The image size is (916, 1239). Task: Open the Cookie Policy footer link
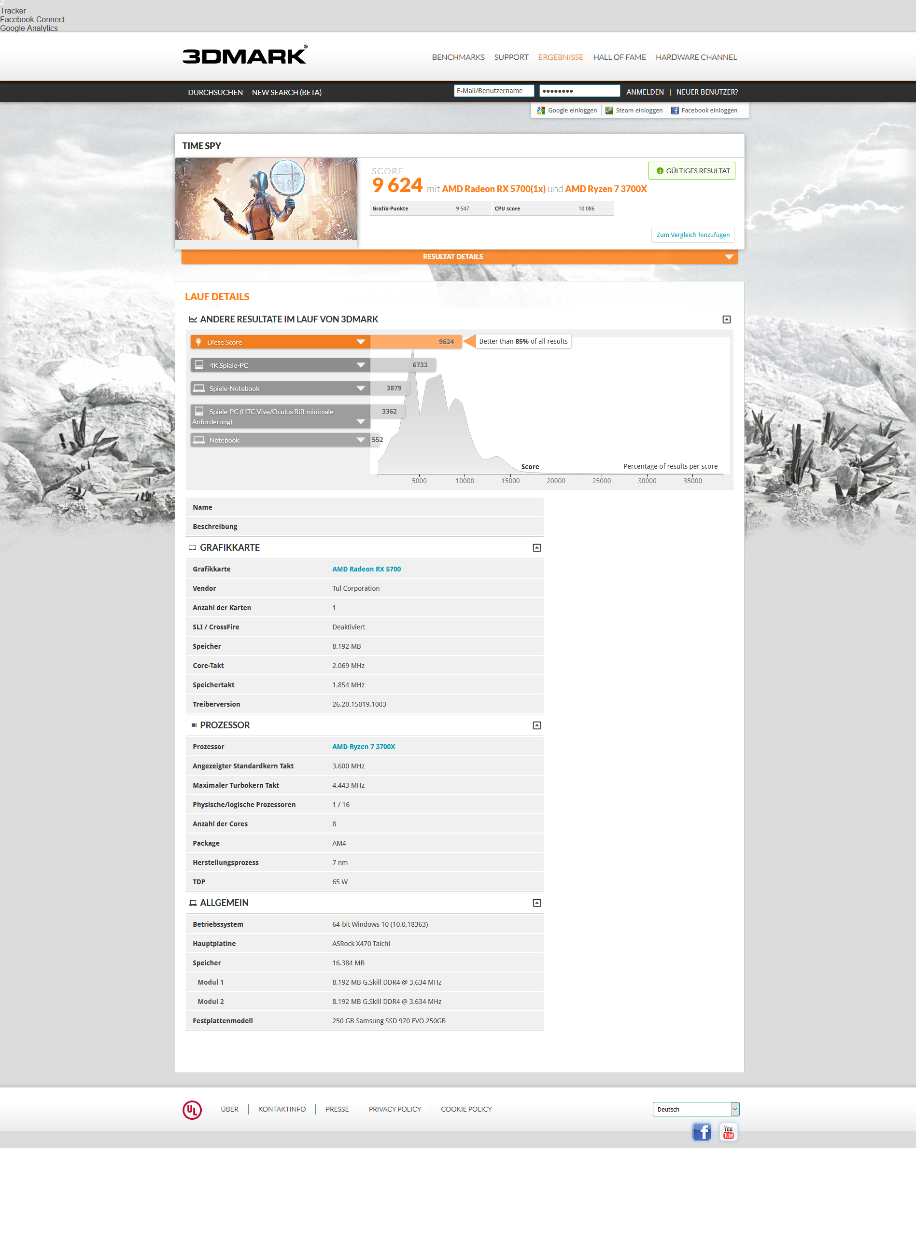coord(466,1109)
